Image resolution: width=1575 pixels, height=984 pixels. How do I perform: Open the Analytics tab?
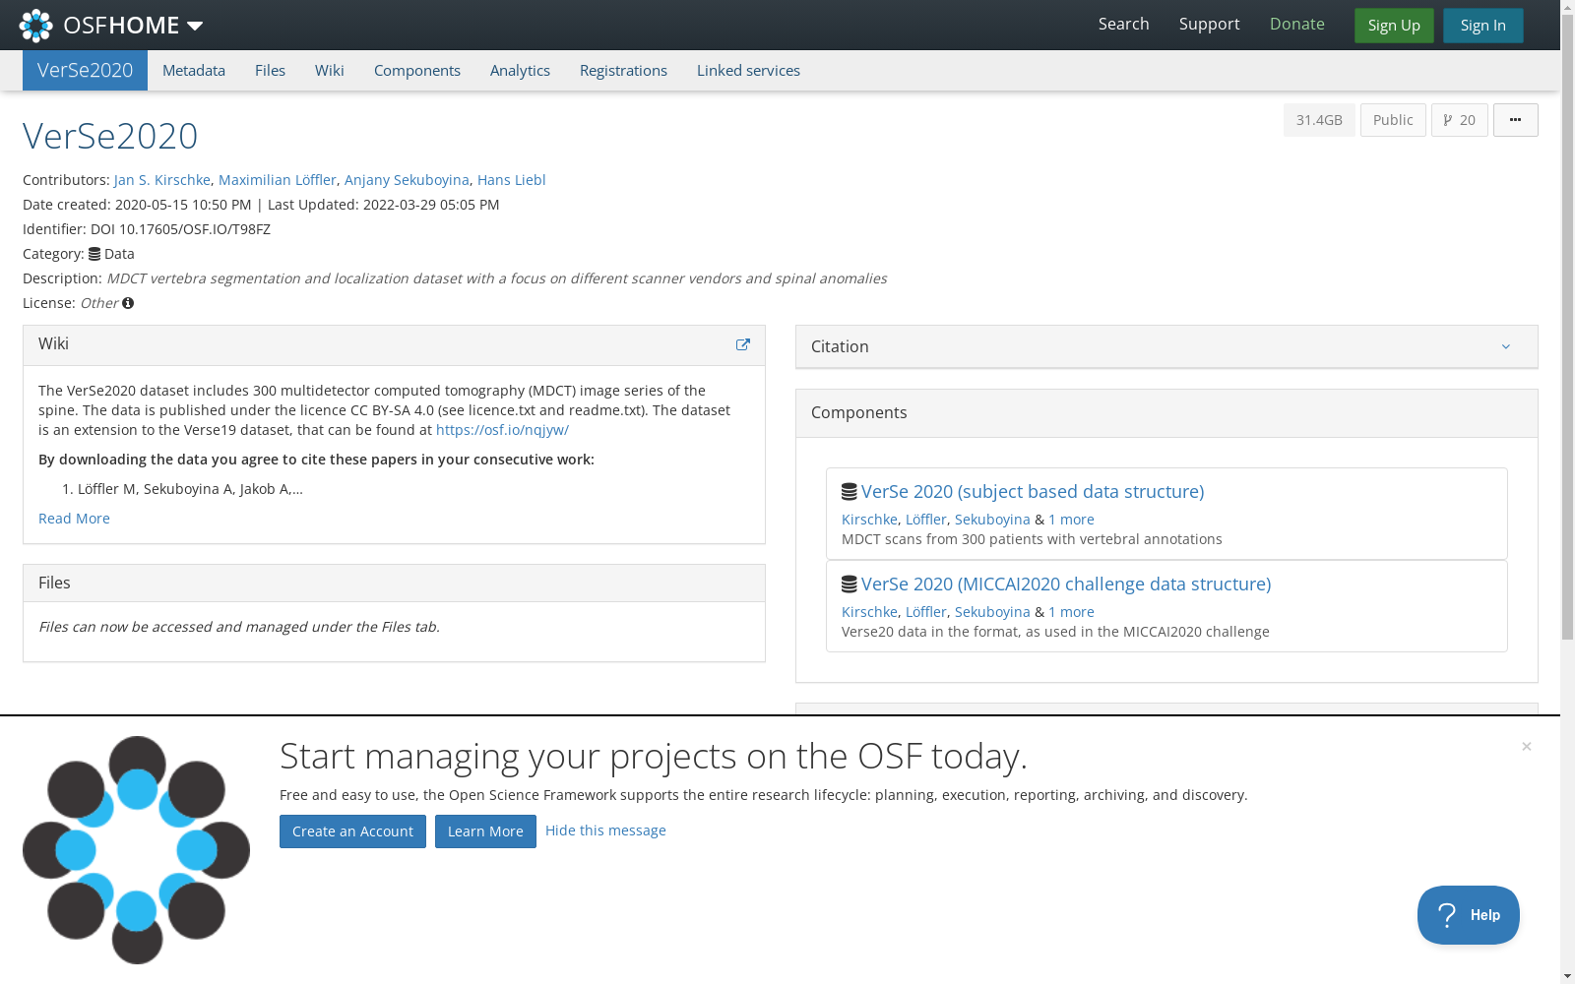[520, 71]
